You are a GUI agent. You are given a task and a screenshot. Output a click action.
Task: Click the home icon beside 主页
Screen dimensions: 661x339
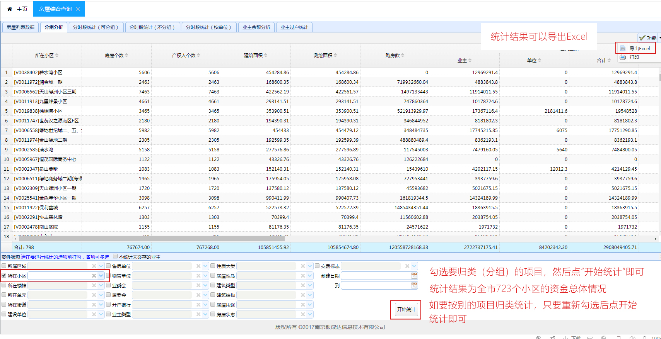click(x=10, y=9)
